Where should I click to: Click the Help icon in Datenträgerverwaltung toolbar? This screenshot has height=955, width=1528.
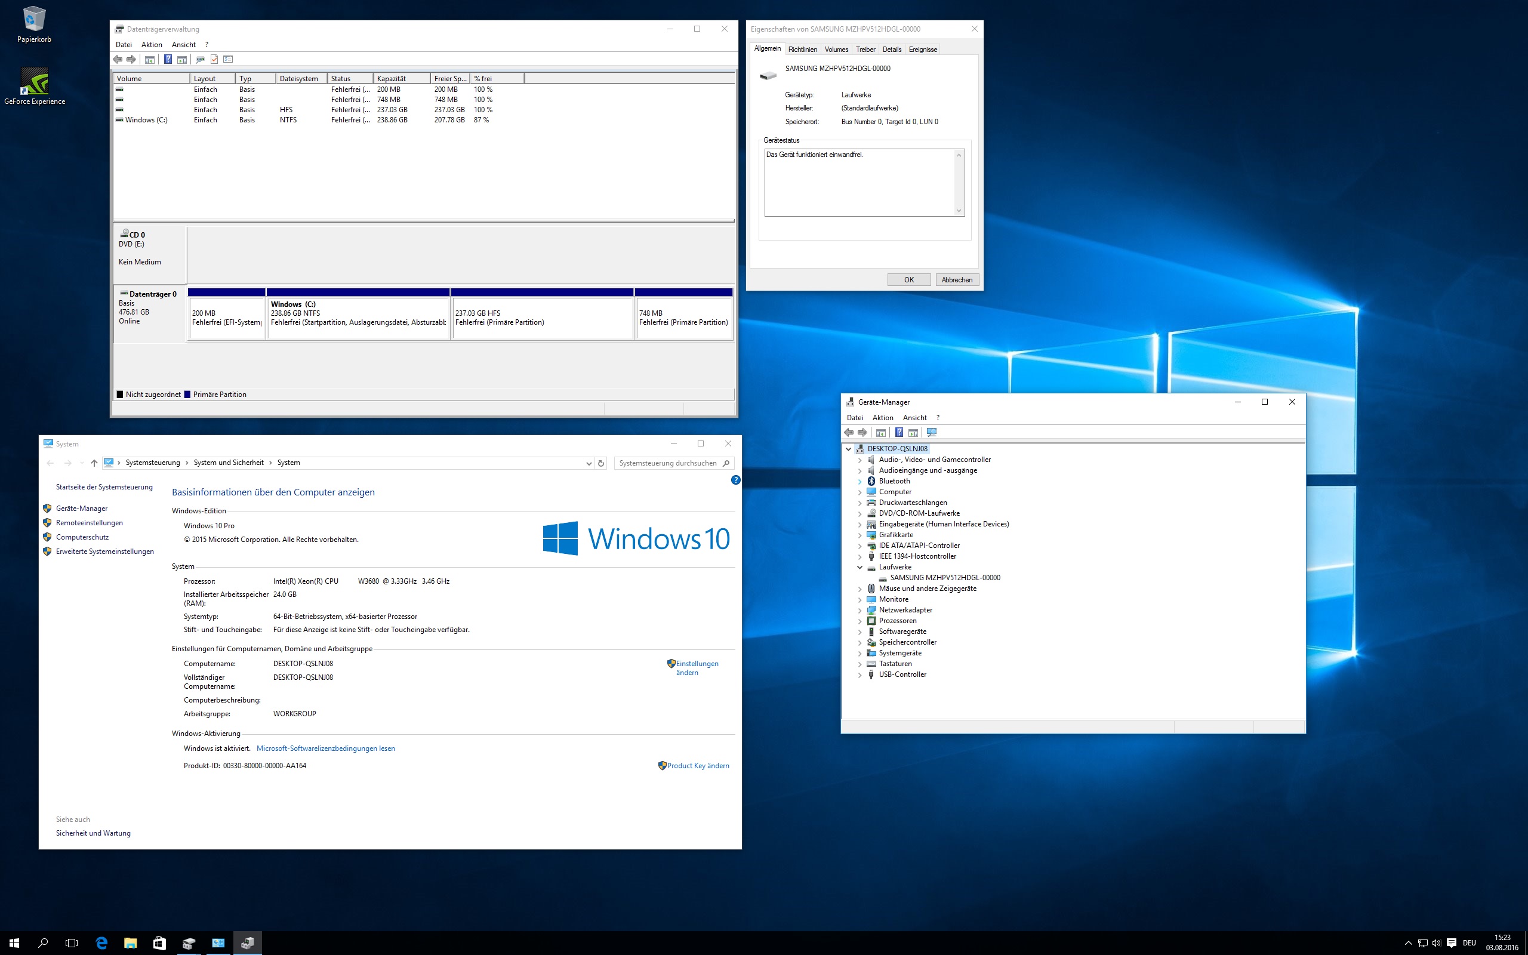point(168,59)
